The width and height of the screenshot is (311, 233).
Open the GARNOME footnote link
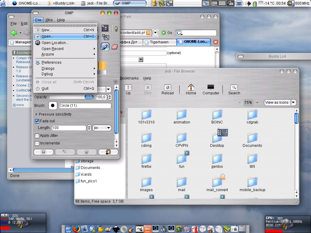24,90
